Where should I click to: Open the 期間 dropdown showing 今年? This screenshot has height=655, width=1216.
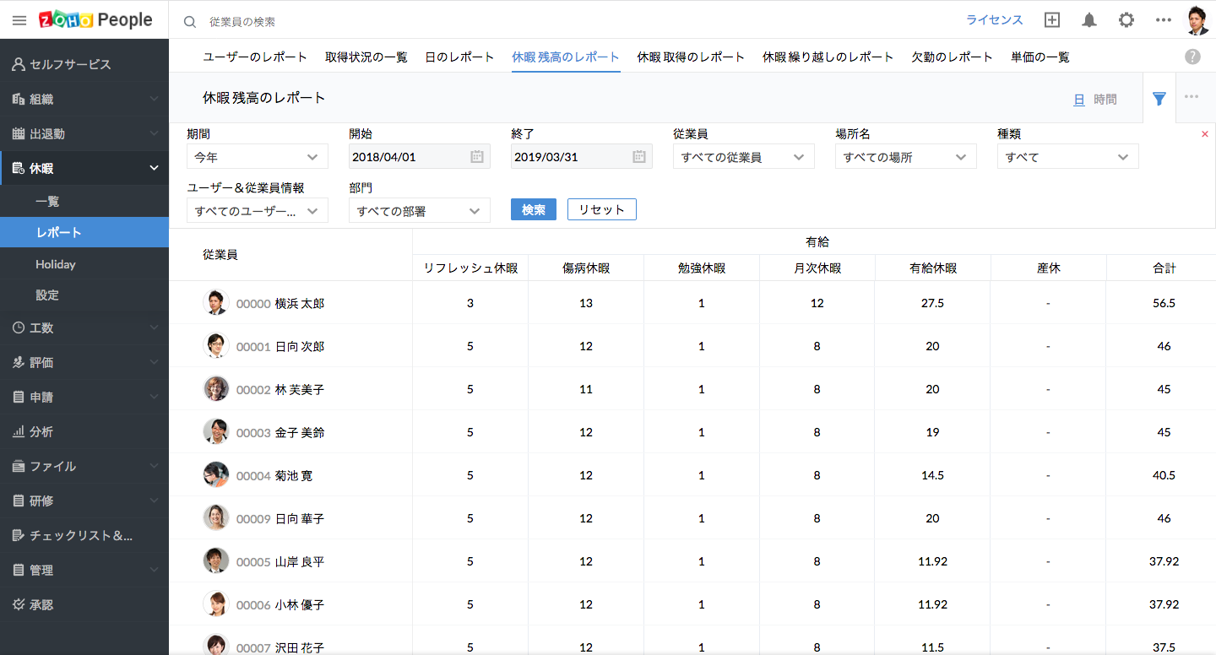pyautogui.click(x=257, y=157)
